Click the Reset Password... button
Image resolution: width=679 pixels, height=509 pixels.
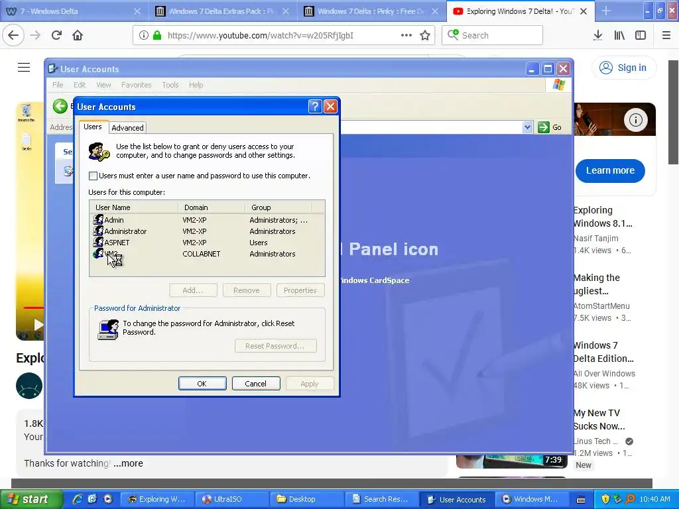pos(275,346)
